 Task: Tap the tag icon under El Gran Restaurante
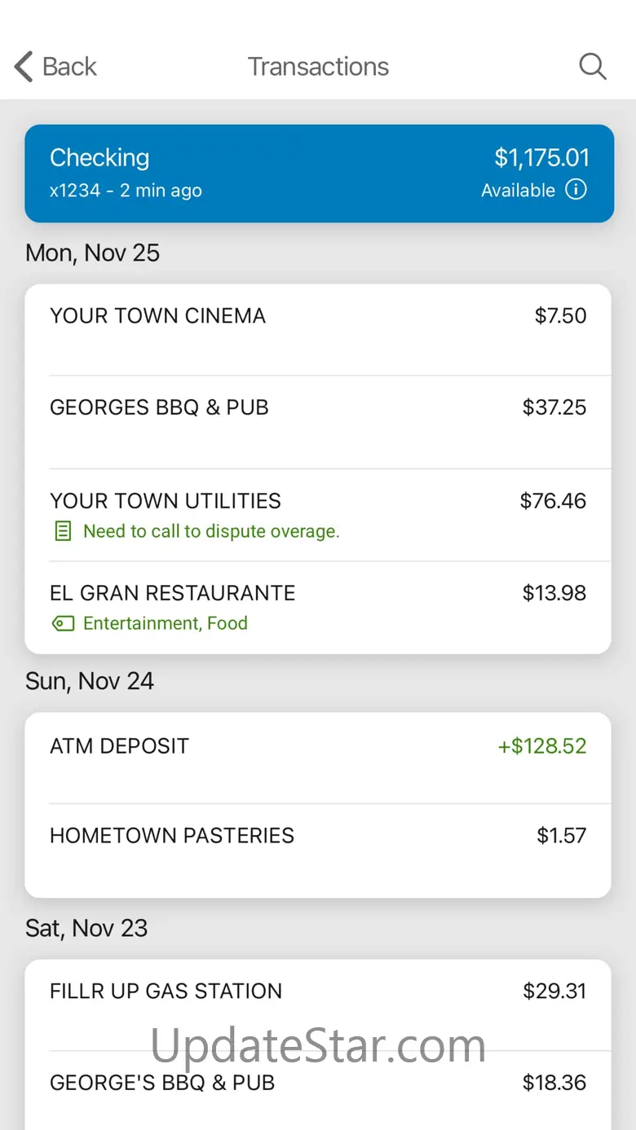pos(63,624)
